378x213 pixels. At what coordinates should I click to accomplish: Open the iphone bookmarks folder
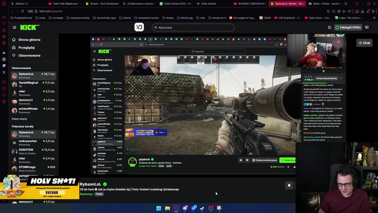(x=125, y=18)
